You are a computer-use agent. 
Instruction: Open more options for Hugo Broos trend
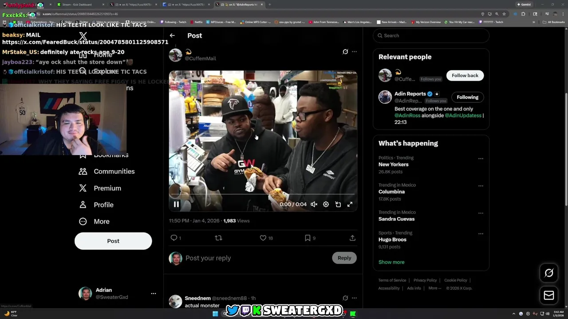pyautogui.click(x=481, y=234)
